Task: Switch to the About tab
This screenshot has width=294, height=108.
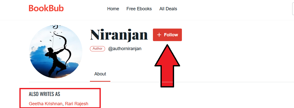Action: [x=100, y=74]
